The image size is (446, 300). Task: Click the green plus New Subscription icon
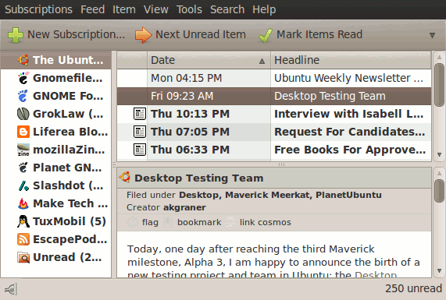(16, 35)
